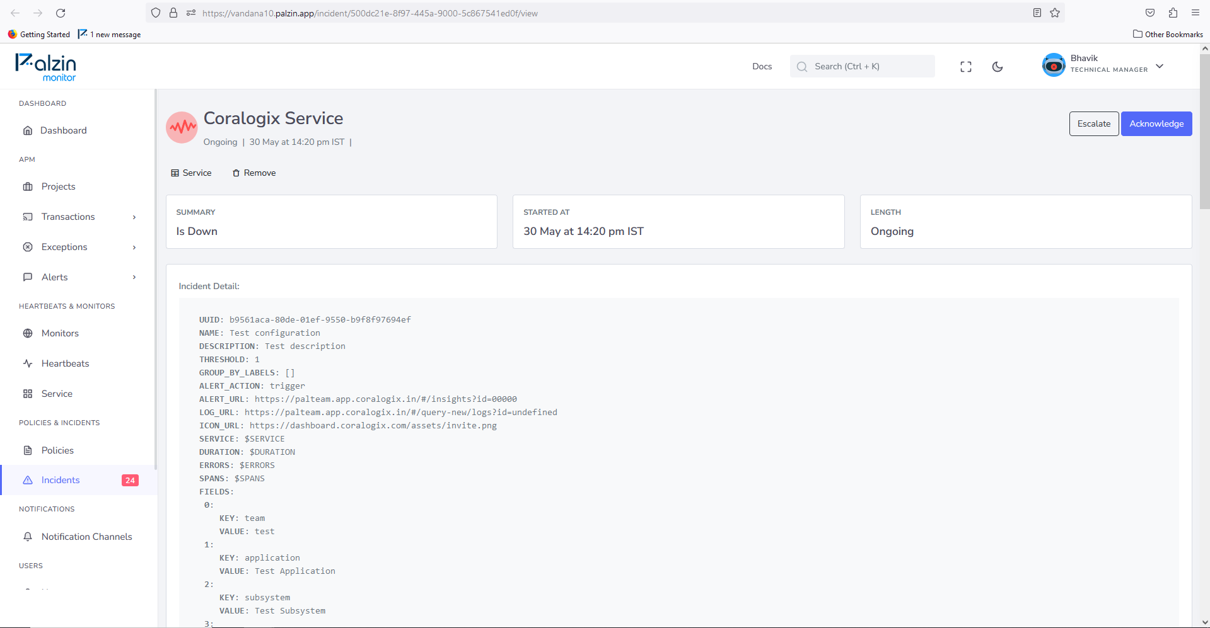Viewport: 1210px width, 628px height.
Task: Go to Dashboard in sidebar
Action: pos(63,130)
